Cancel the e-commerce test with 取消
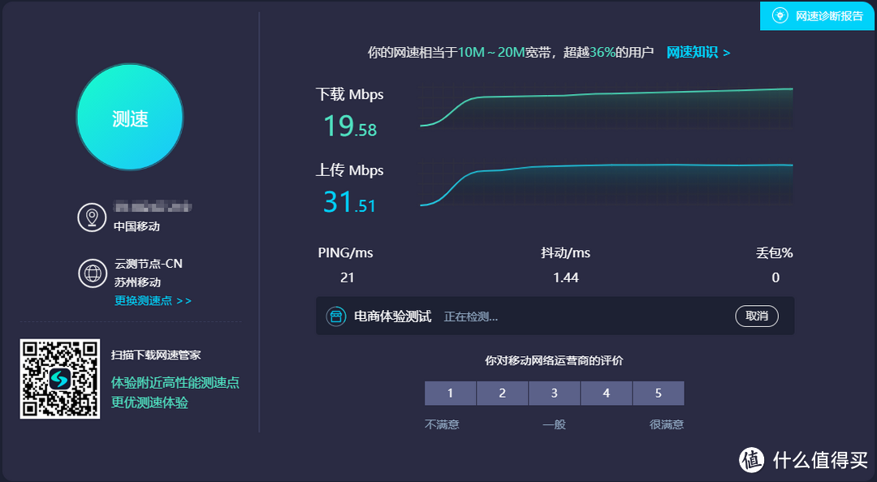877x482 pixels. pyautogui.click(x=756, y=316)
